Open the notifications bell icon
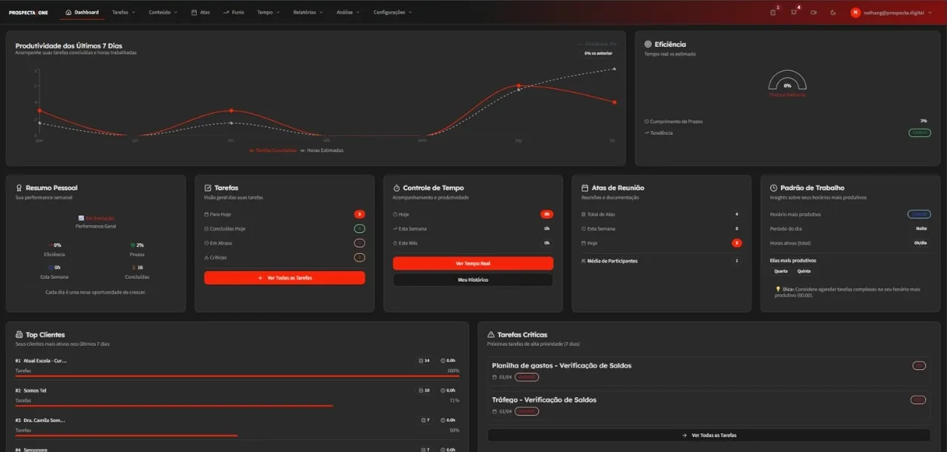The width and height of the screenshot is (947, 452). [793, 12]
